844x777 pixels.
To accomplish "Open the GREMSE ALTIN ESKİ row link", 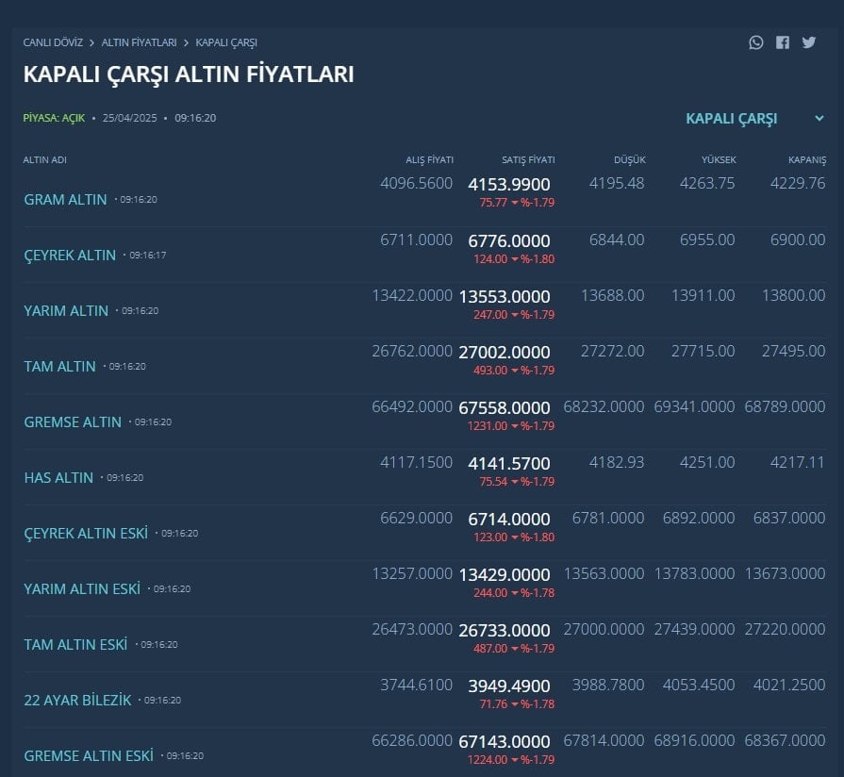I will pyautogui.click(x=89, y=756).
